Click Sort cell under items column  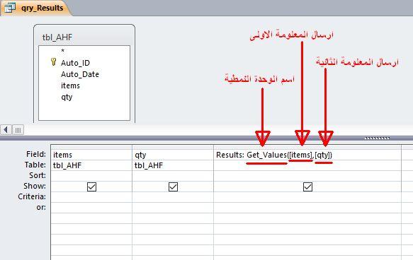point(91,176)
